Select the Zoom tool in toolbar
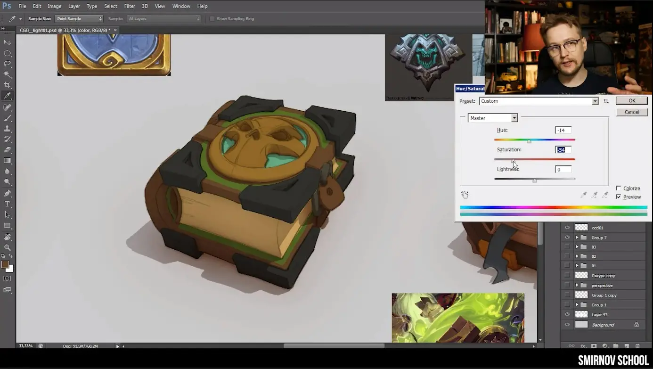 coord(8,247)
